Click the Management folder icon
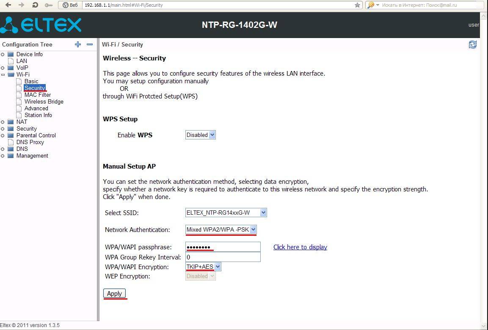 point(11,155)
